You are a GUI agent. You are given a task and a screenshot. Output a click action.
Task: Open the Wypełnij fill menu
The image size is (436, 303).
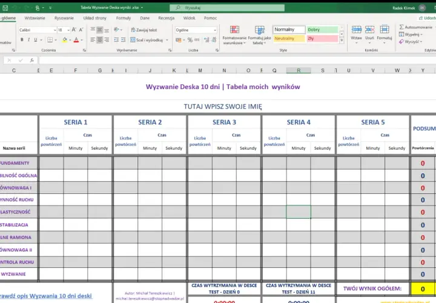pyautogui.click(x=411, y=35)
